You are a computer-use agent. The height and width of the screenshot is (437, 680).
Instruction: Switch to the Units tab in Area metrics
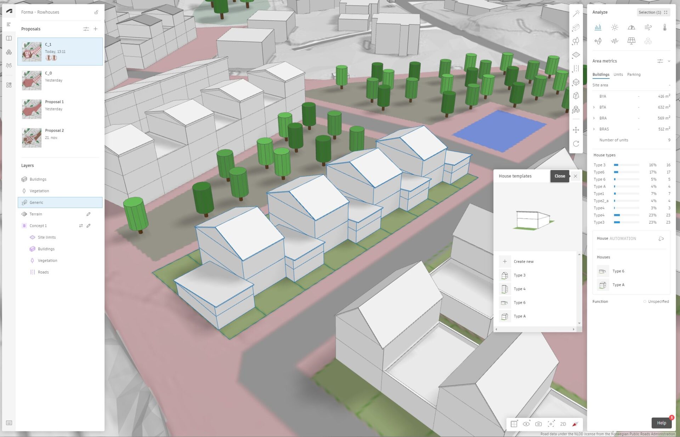click(x=618, y=74)
